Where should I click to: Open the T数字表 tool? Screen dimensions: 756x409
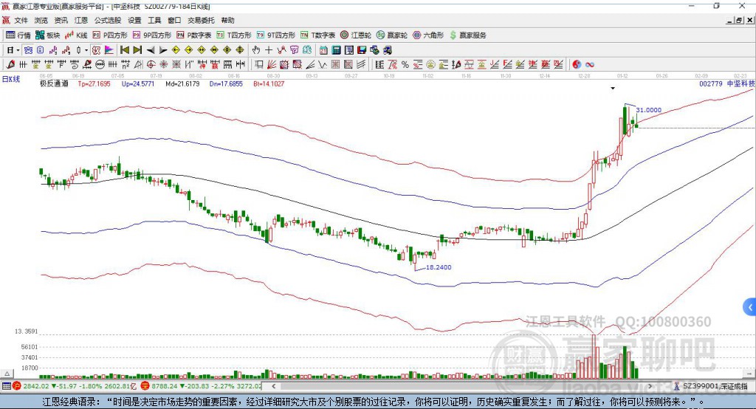coord(317,35)
